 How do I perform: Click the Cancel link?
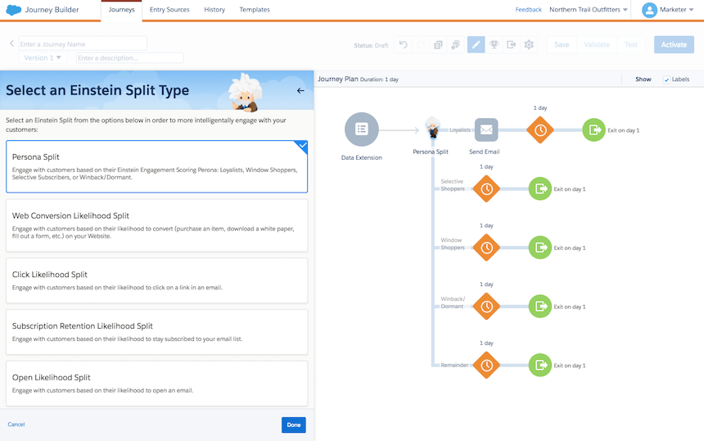point(16,425)
